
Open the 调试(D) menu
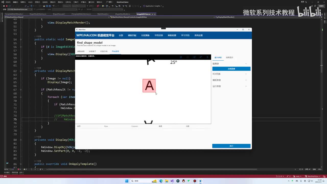pyautogui.click(x=53, y=2)
